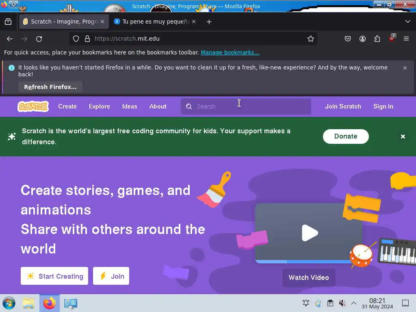The width and height of the screenshot is (416, 312).
Task: Switch to the 'Tu pene es muy pequeño' tab
Action: (155, 22)
